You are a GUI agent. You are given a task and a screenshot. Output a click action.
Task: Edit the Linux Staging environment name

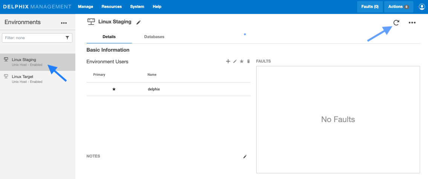[139, 23]
